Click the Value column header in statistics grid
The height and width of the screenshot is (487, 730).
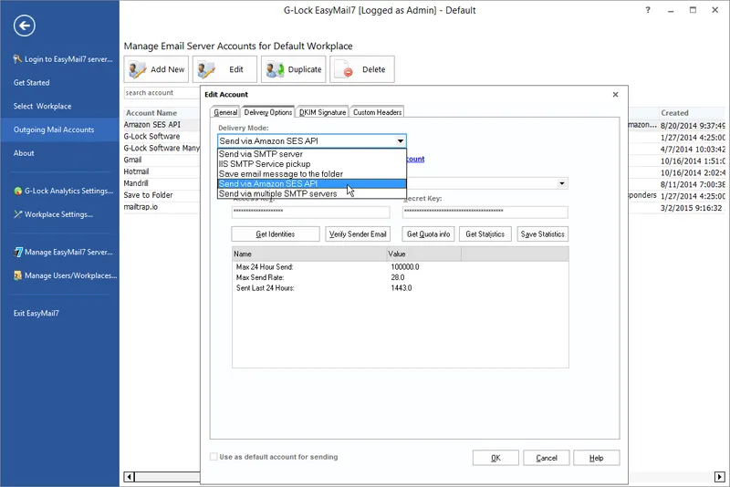click(423, 254)
